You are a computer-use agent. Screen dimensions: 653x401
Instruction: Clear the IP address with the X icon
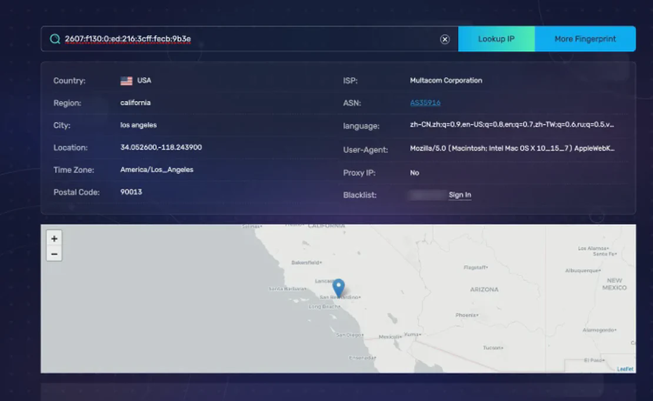click(445, 39)
